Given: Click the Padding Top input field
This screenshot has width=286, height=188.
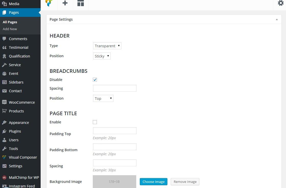Looking at the screenshot, I should (115, 131).
